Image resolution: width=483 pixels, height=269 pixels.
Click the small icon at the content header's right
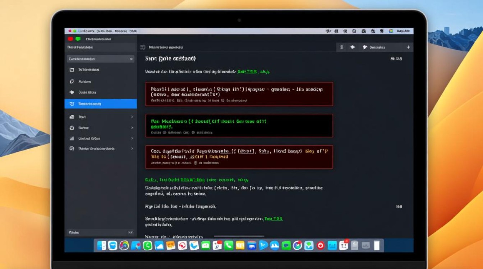[392, 59]
